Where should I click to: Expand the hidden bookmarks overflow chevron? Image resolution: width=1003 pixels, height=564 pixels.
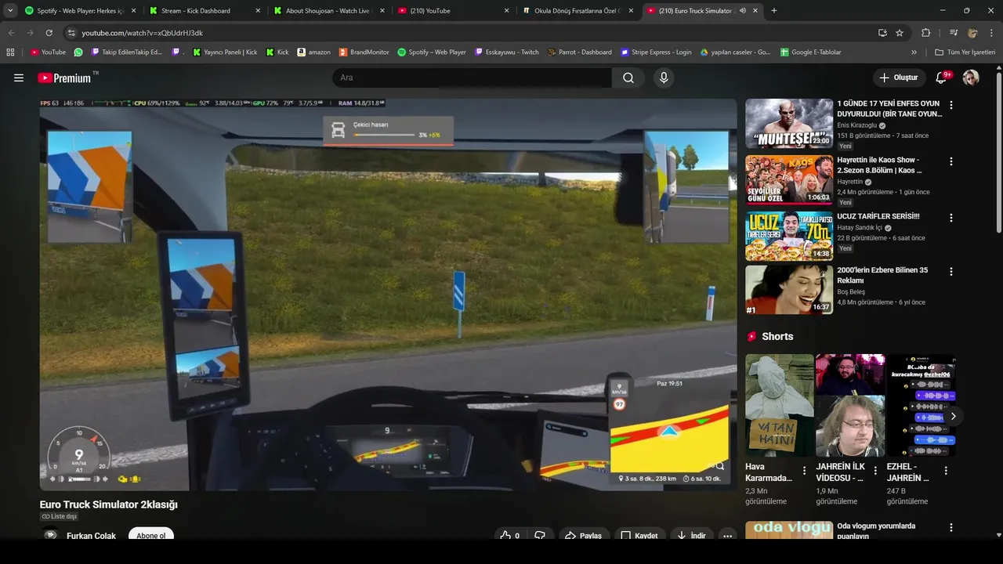click(914, 52)
